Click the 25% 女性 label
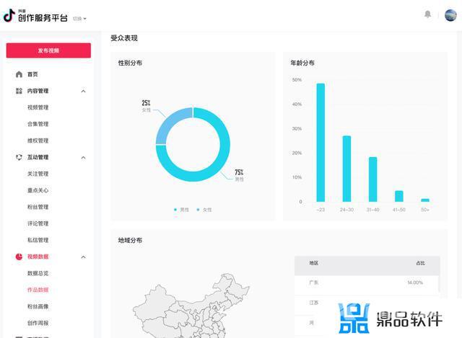The width and height of the screenshot is (462, 338). click(146, 106)
